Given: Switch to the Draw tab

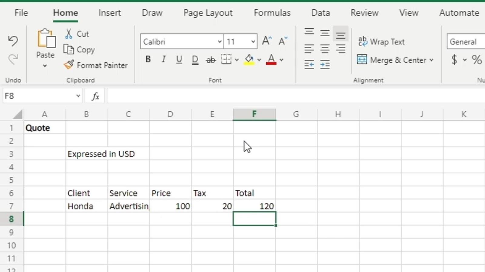Looking at the screenshot, I should [152, 13].
